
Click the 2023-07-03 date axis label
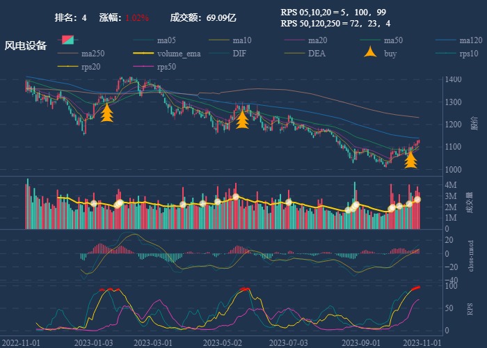(x=288, y=342)
